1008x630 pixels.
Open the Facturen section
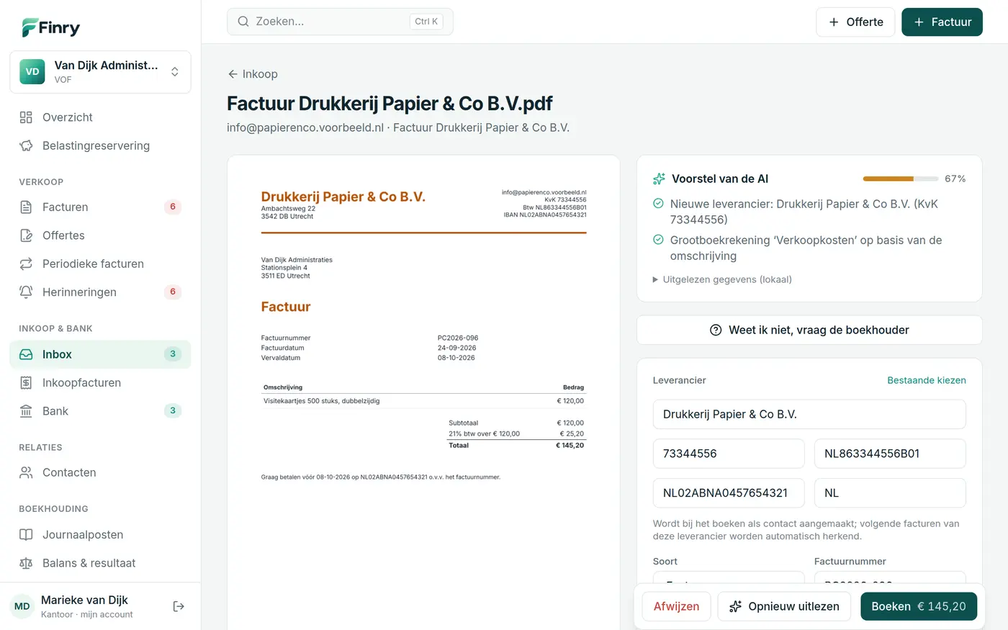(x=100, y=207)
